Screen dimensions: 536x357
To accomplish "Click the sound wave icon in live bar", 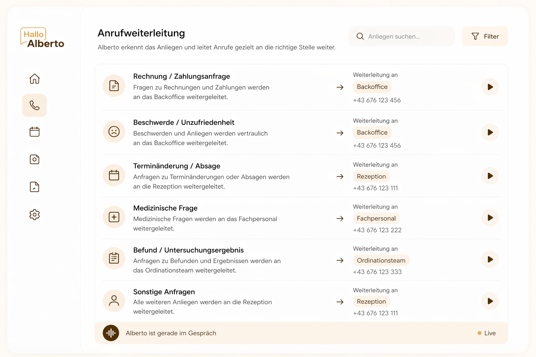I will (111, 333).
